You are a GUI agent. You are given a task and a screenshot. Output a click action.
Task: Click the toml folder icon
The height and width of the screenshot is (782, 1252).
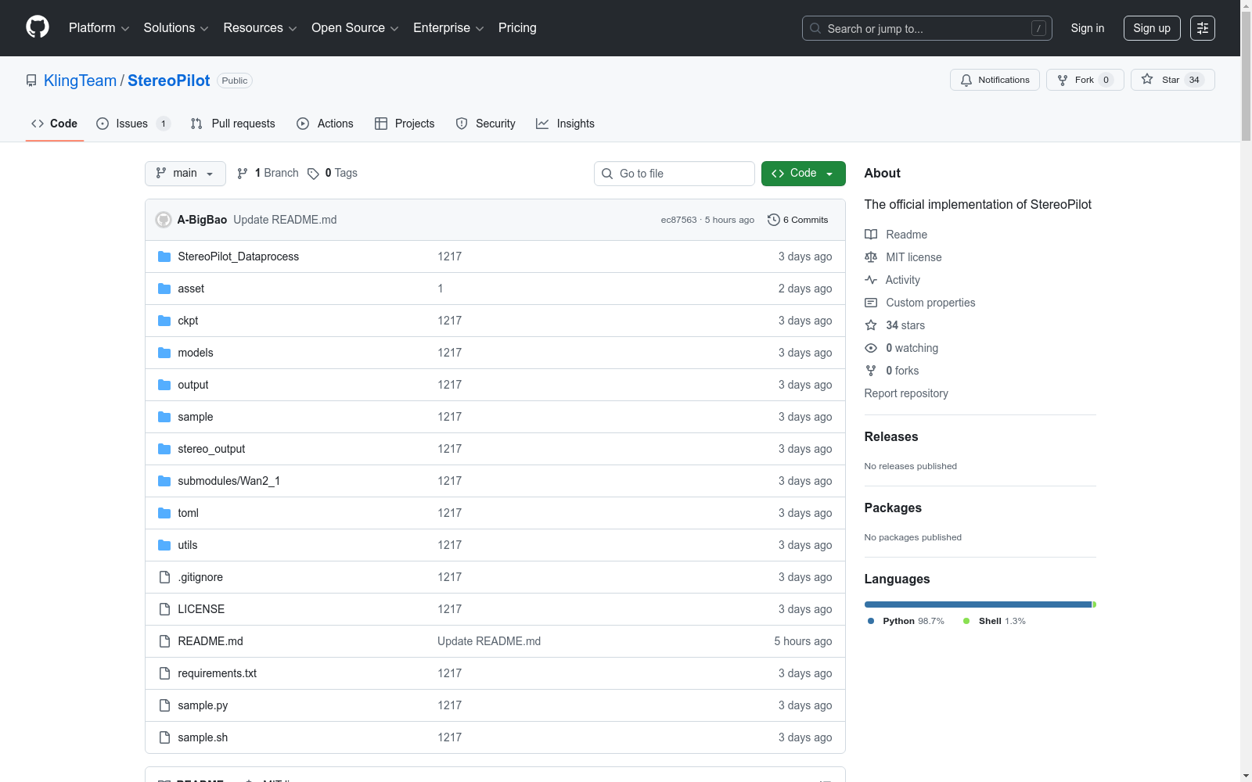(x=164, y=513)
